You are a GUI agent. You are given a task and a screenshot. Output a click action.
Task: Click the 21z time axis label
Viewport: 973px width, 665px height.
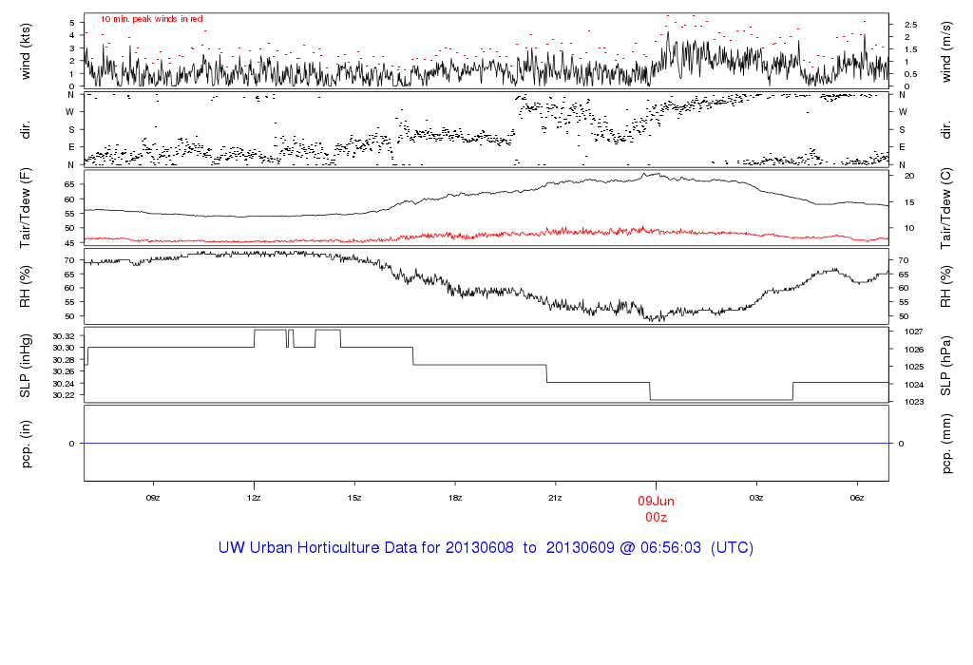[555, 497]
